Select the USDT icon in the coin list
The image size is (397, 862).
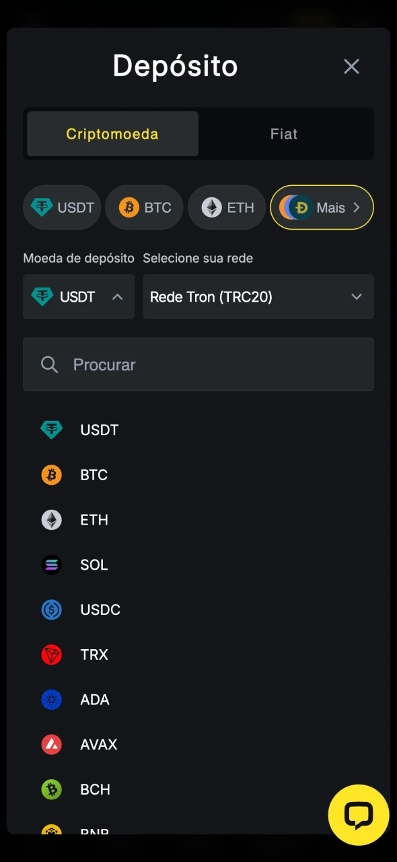point(51,430)
